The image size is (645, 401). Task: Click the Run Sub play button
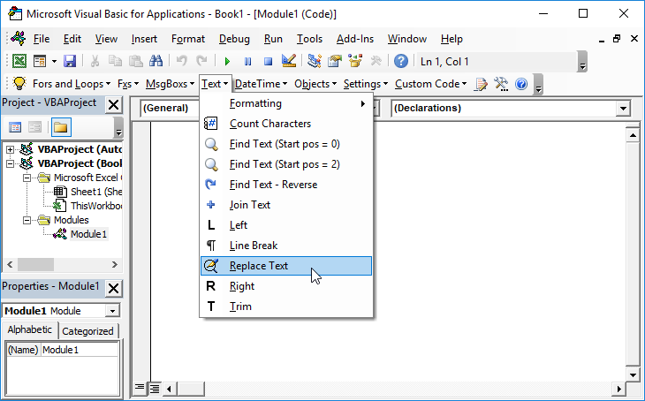point(227,61)
